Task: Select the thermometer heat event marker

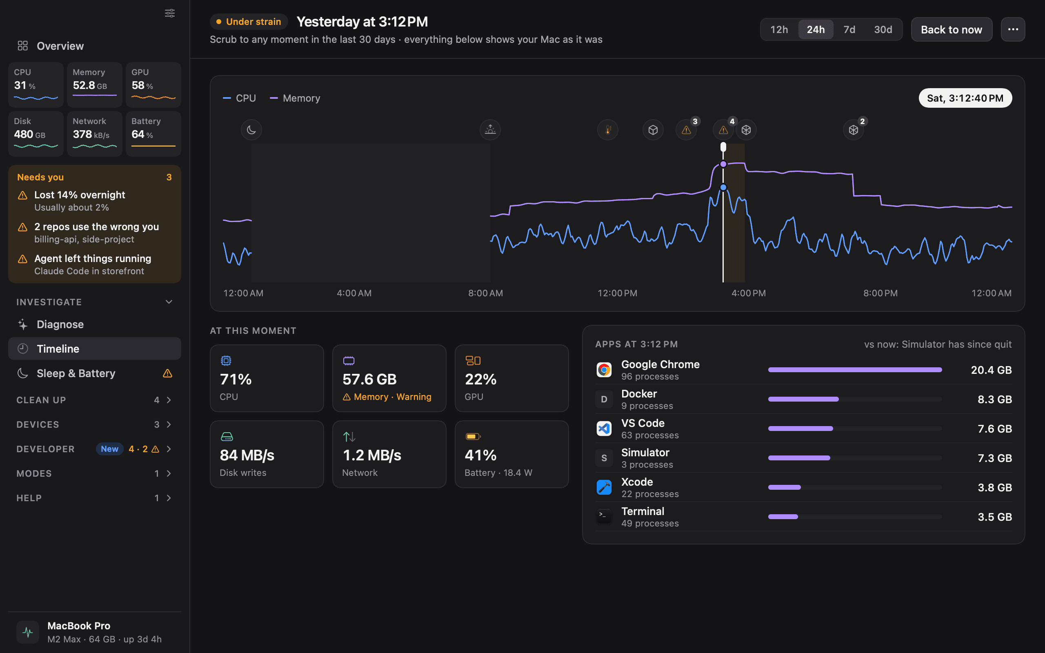Action: click(607, 129)
